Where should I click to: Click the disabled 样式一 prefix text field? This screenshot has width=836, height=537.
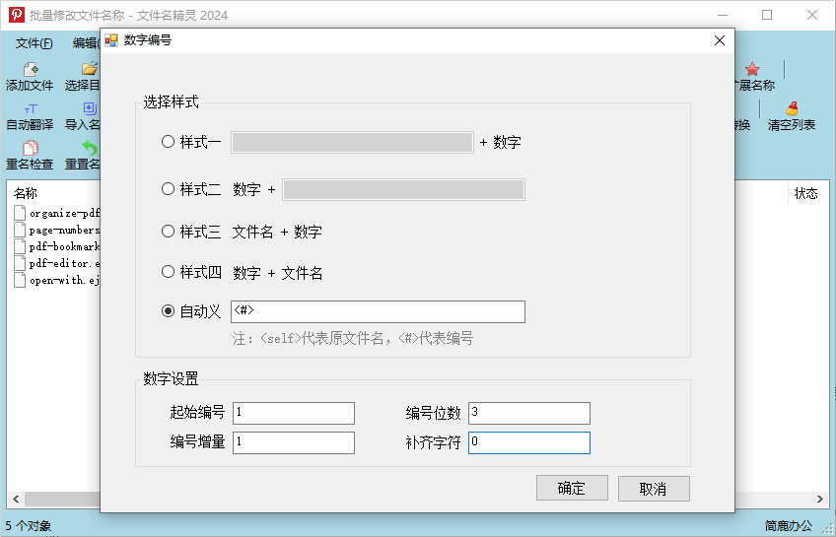(x=352, y=142)
